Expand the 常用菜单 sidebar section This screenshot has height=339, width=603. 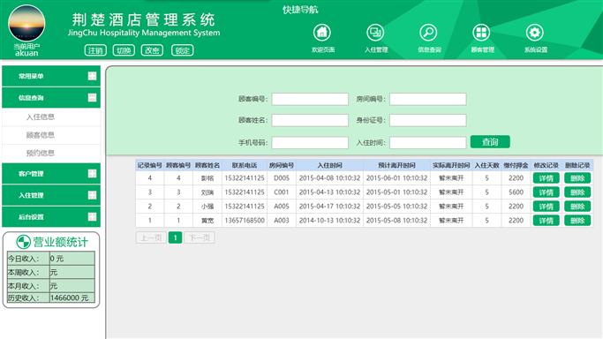click(x=51, y=76)
